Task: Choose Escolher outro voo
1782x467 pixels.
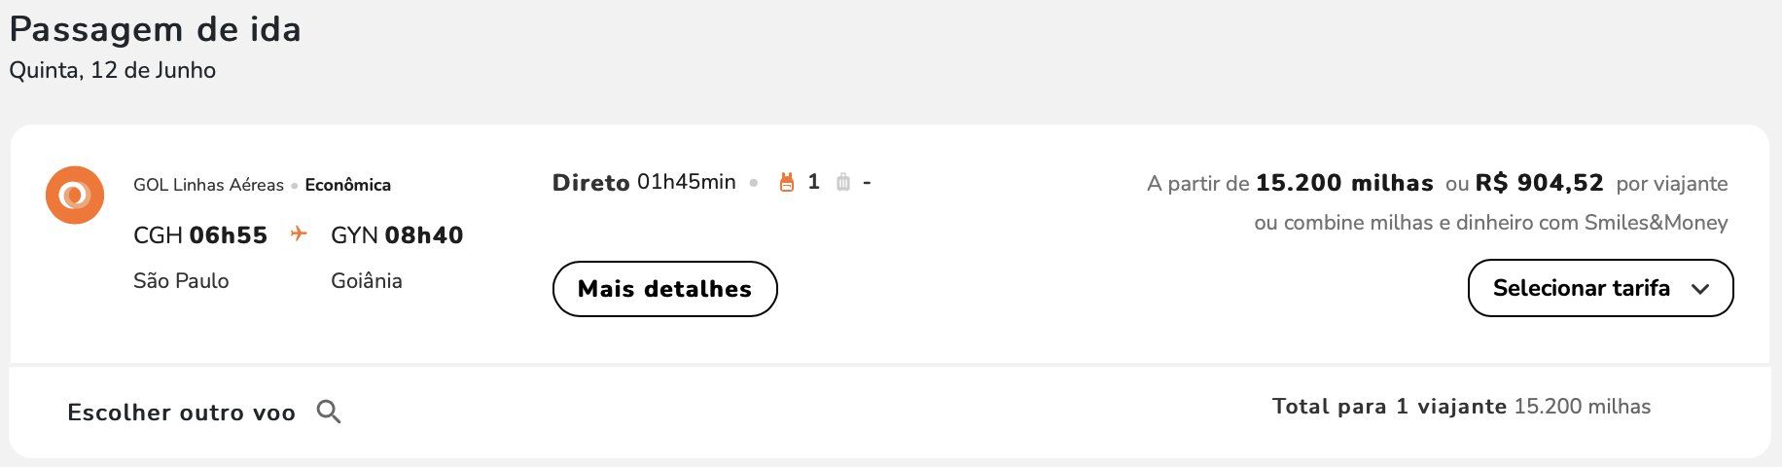Action: (181, 413)
